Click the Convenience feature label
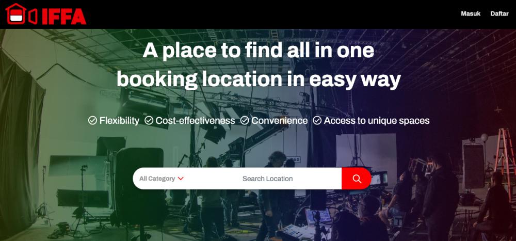 tap(279, 121)
